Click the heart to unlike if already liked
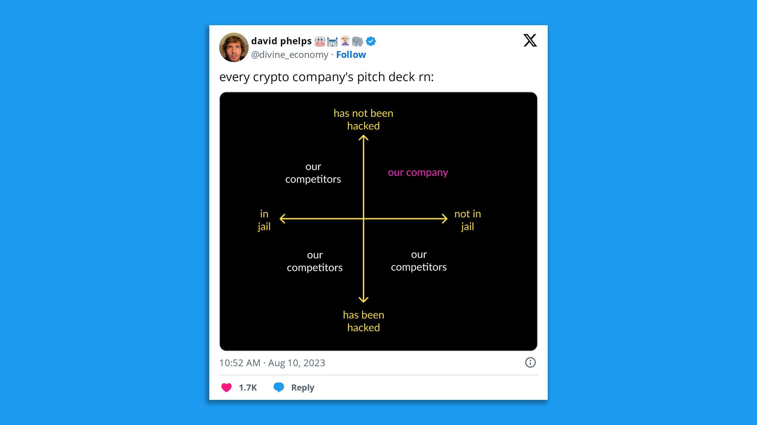The width and height of the screenshot is (757, 425). point(227,387)
